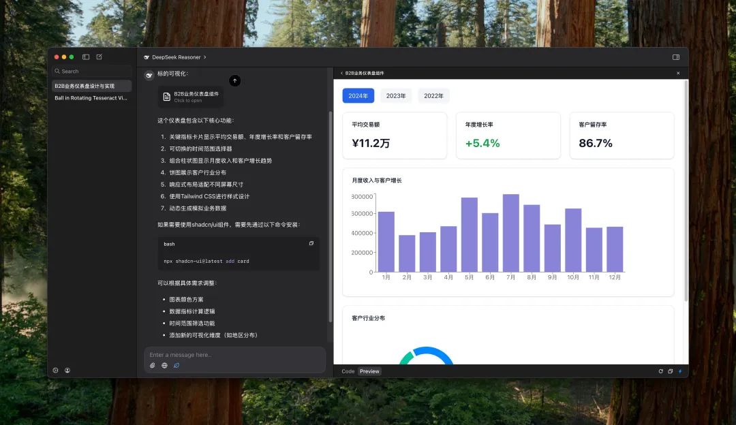This screenshot has height=425, width=736.
Task: Toggle the right artifact panel icon
Action: [676, 57]
